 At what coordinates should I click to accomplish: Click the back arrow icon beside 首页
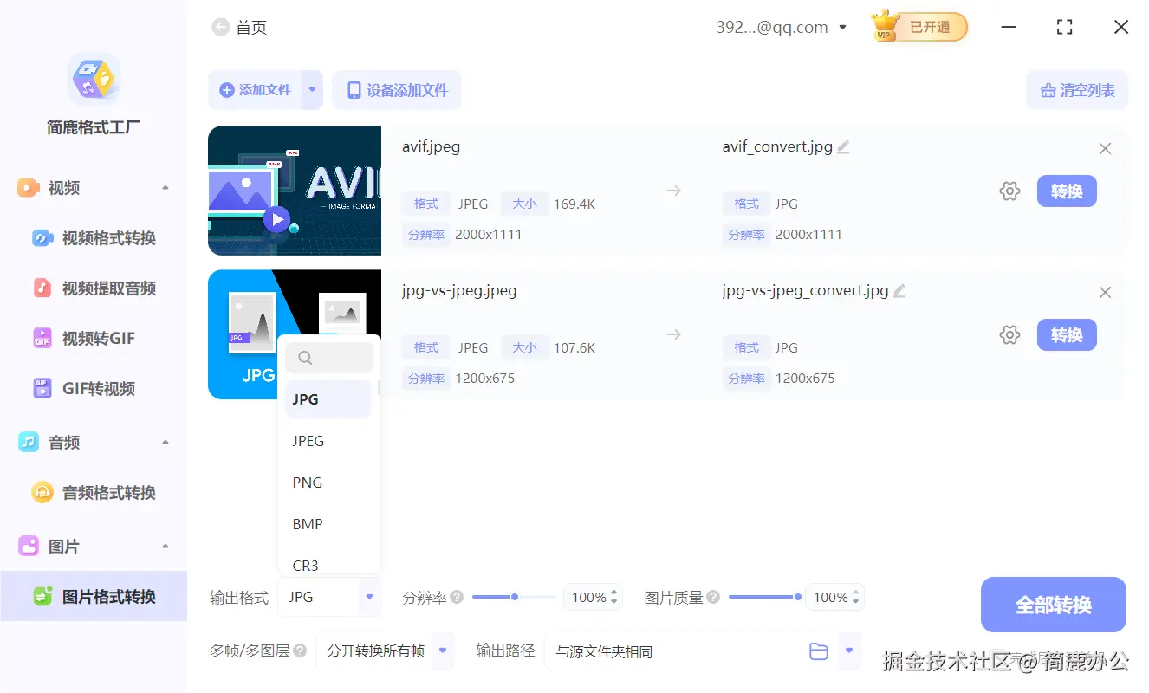coord(221,28)
